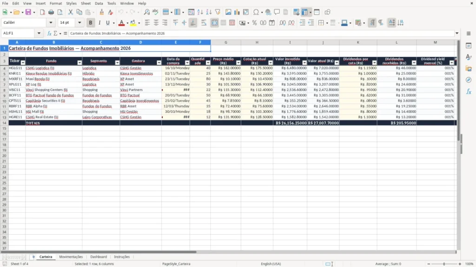Open Find and Replace tool

coord(146,12)
